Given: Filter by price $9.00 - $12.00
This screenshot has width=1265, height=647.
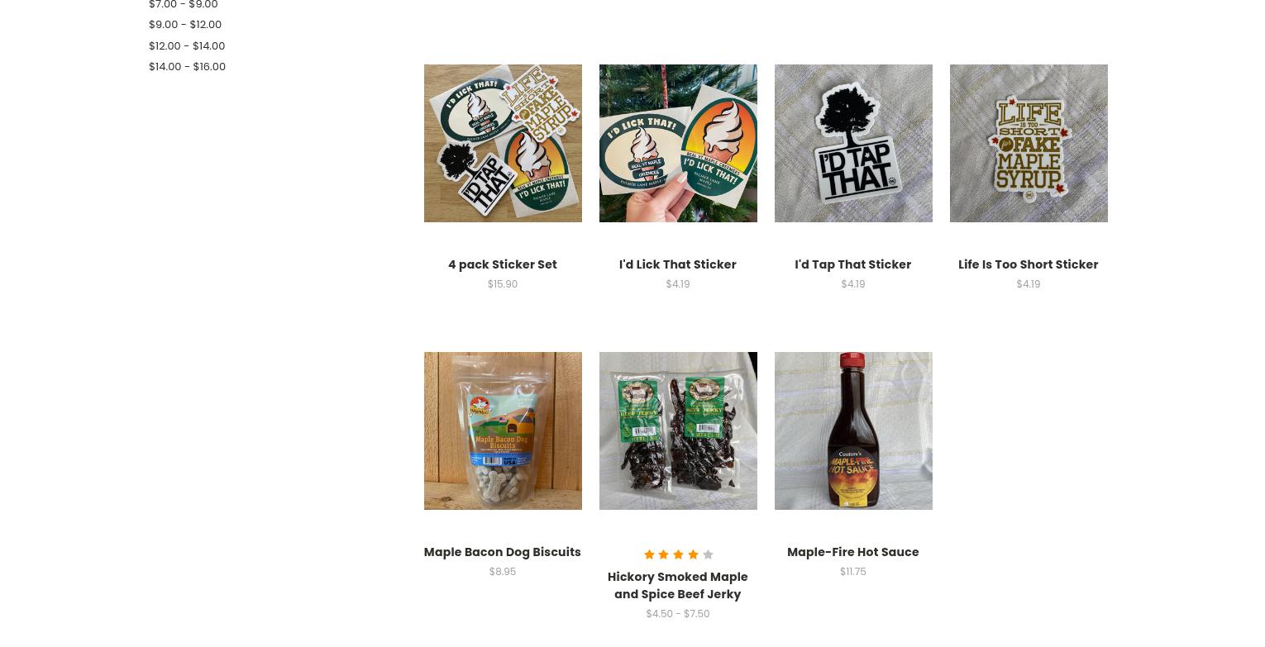Looking at the screenshot, I should pos(185,25).
